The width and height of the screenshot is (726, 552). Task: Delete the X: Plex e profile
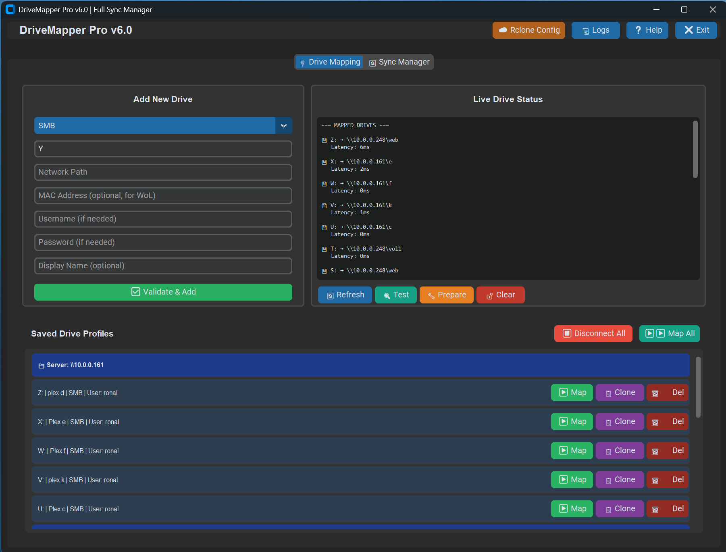[x=668, y=422]
